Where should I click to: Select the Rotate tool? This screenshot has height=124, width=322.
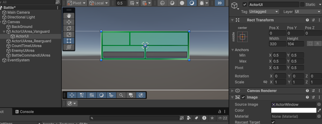point(69,28)
